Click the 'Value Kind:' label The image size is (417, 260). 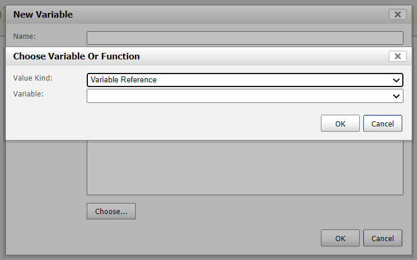click(32, 78)
